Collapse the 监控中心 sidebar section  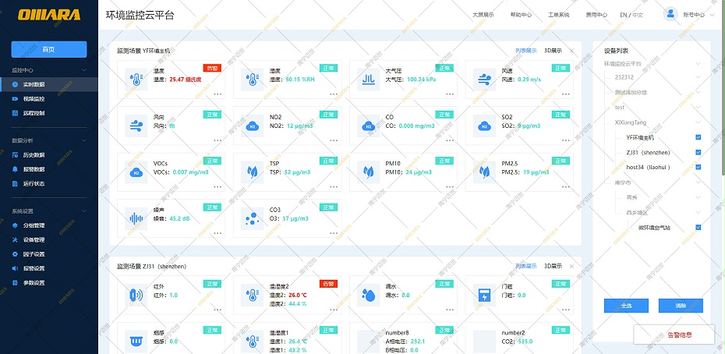pos(86,70)
